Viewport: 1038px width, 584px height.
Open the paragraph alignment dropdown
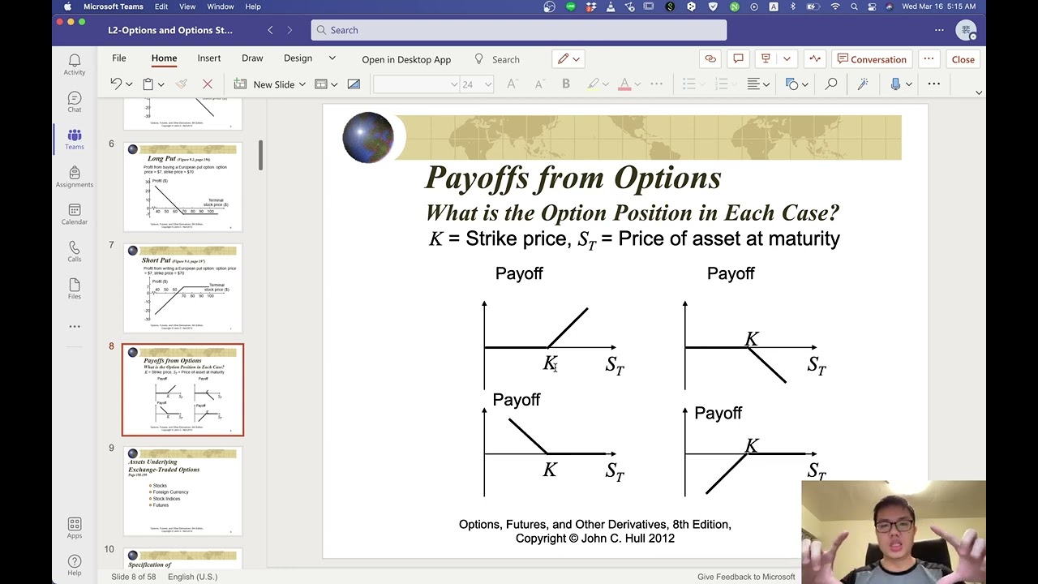point(758,84)
